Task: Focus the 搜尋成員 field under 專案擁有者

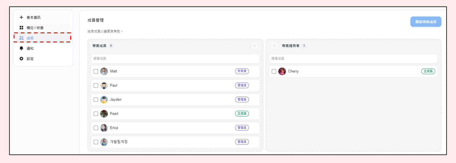Action: [x=353, y=58]
